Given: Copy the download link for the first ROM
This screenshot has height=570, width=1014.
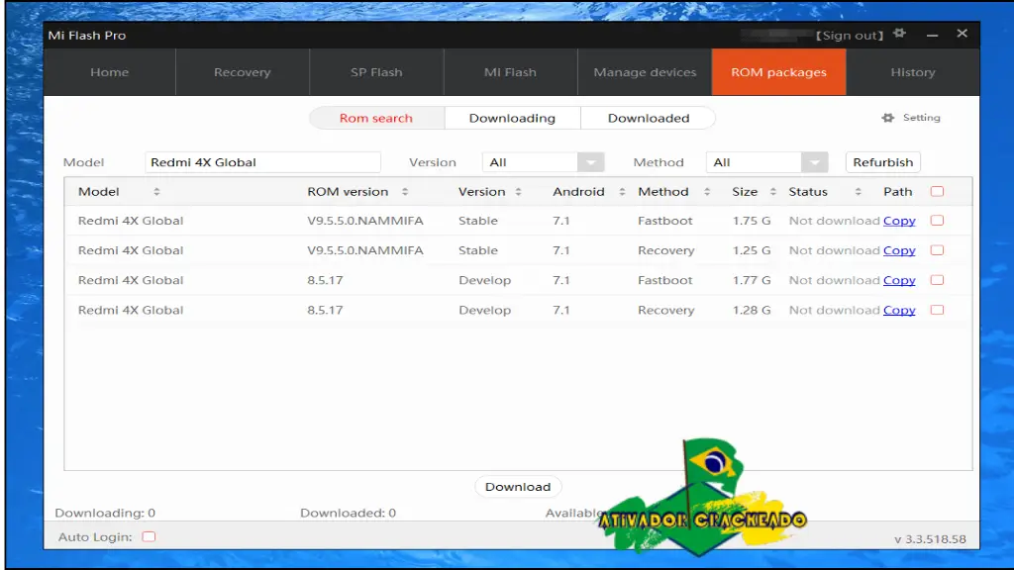Looking at the screenshot, I should 898,221.
